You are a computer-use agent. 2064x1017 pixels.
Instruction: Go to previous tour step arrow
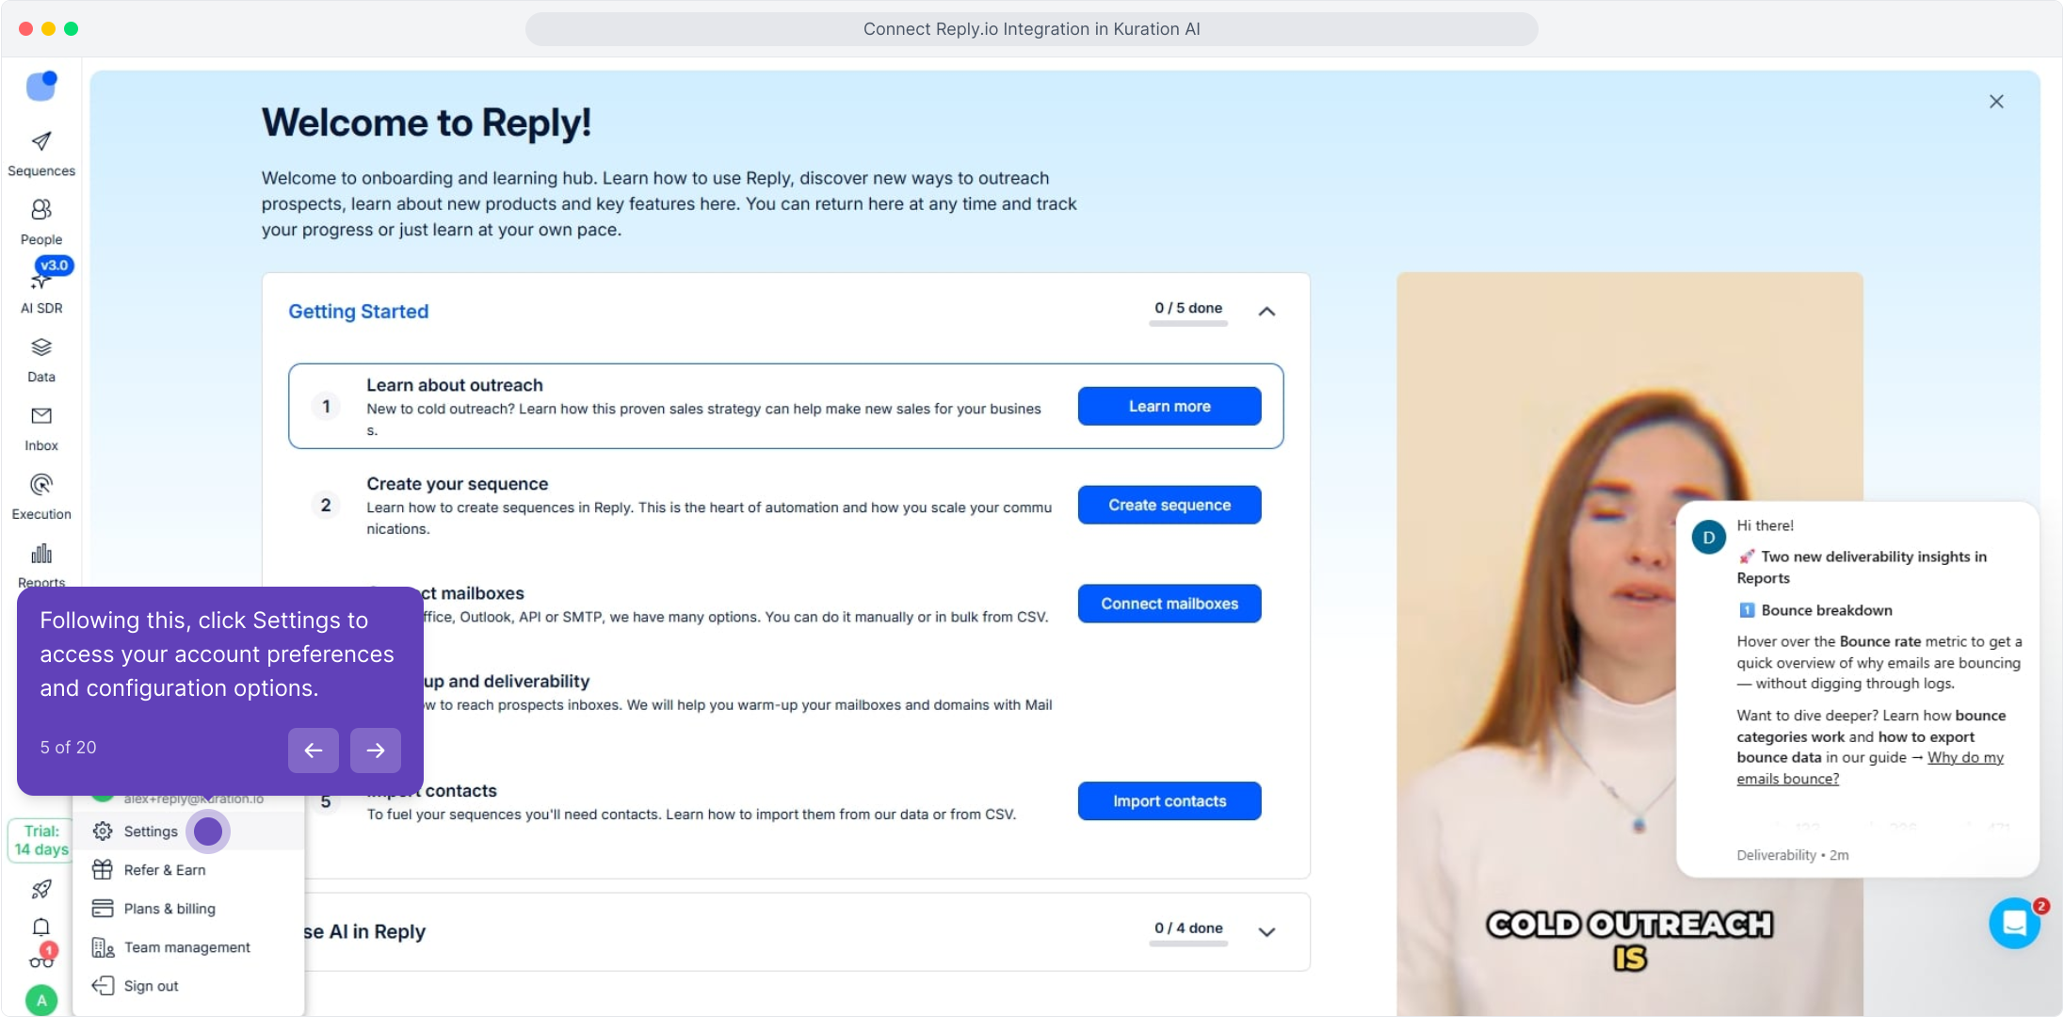(x=314, y=750)
